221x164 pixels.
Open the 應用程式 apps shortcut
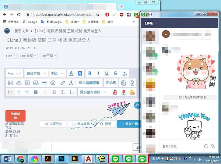11,22
